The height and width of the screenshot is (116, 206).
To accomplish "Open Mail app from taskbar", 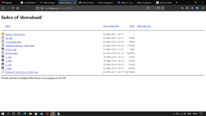I will pyautogui.click(x=42, y=114).
